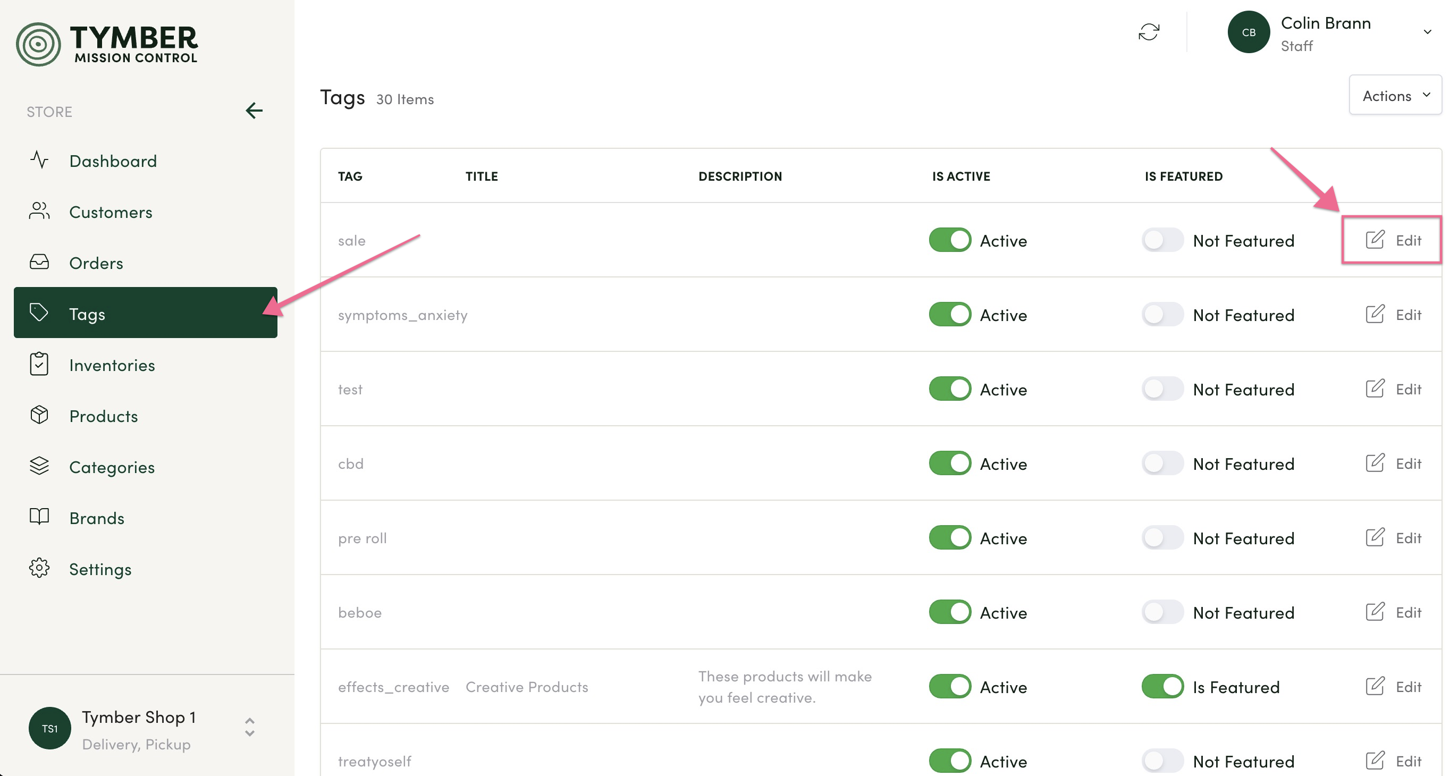Screen dimensions: 1450x776
Task: Open the Tymber Shop 1 store switcher arrows
Action: [249, 727]
